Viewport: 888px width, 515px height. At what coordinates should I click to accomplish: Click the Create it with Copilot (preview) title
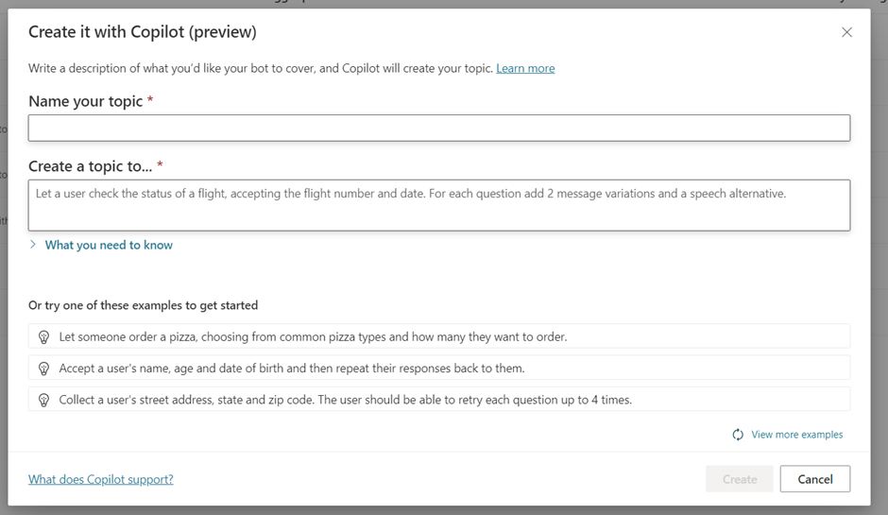pos(142,32)
